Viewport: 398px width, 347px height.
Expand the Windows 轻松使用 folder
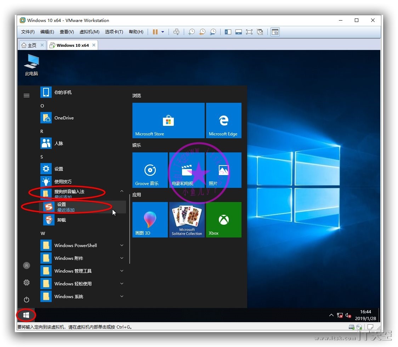point(83,284)
